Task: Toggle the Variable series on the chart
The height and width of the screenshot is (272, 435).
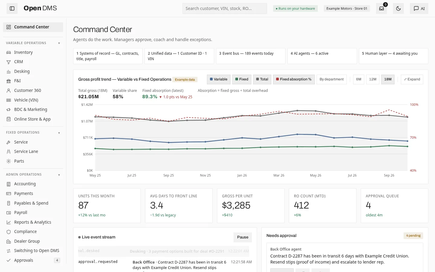Action: [x=218, y=79]
